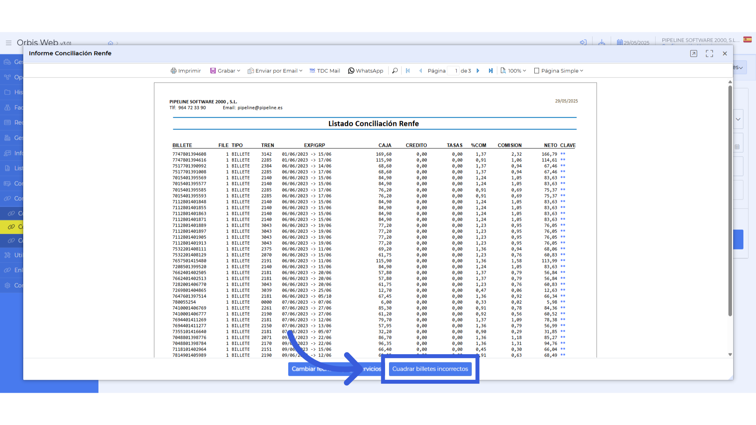Screen dimensions: 756x425
Task: Click the TDC Mail button
Action: 325,71
